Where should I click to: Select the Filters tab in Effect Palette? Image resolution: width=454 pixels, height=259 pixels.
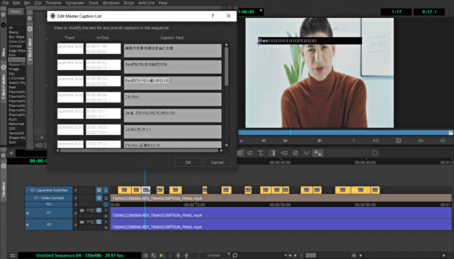pos(16,12)
